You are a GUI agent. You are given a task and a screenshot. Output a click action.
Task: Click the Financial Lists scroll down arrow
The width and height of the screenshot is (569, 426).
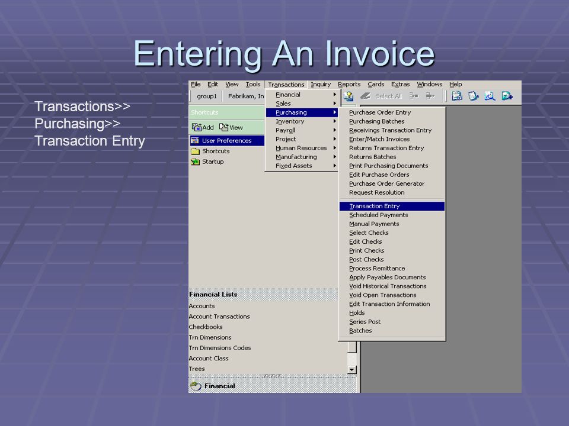[x=351, y=369]
